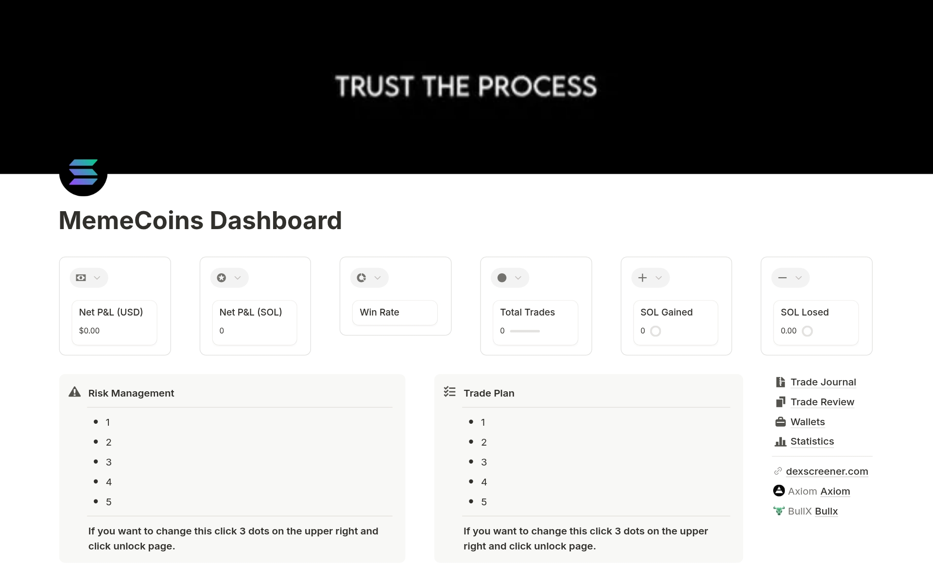Visit dexscreener.com link
This screenshot has width=933, height=582.
[827, 471]
